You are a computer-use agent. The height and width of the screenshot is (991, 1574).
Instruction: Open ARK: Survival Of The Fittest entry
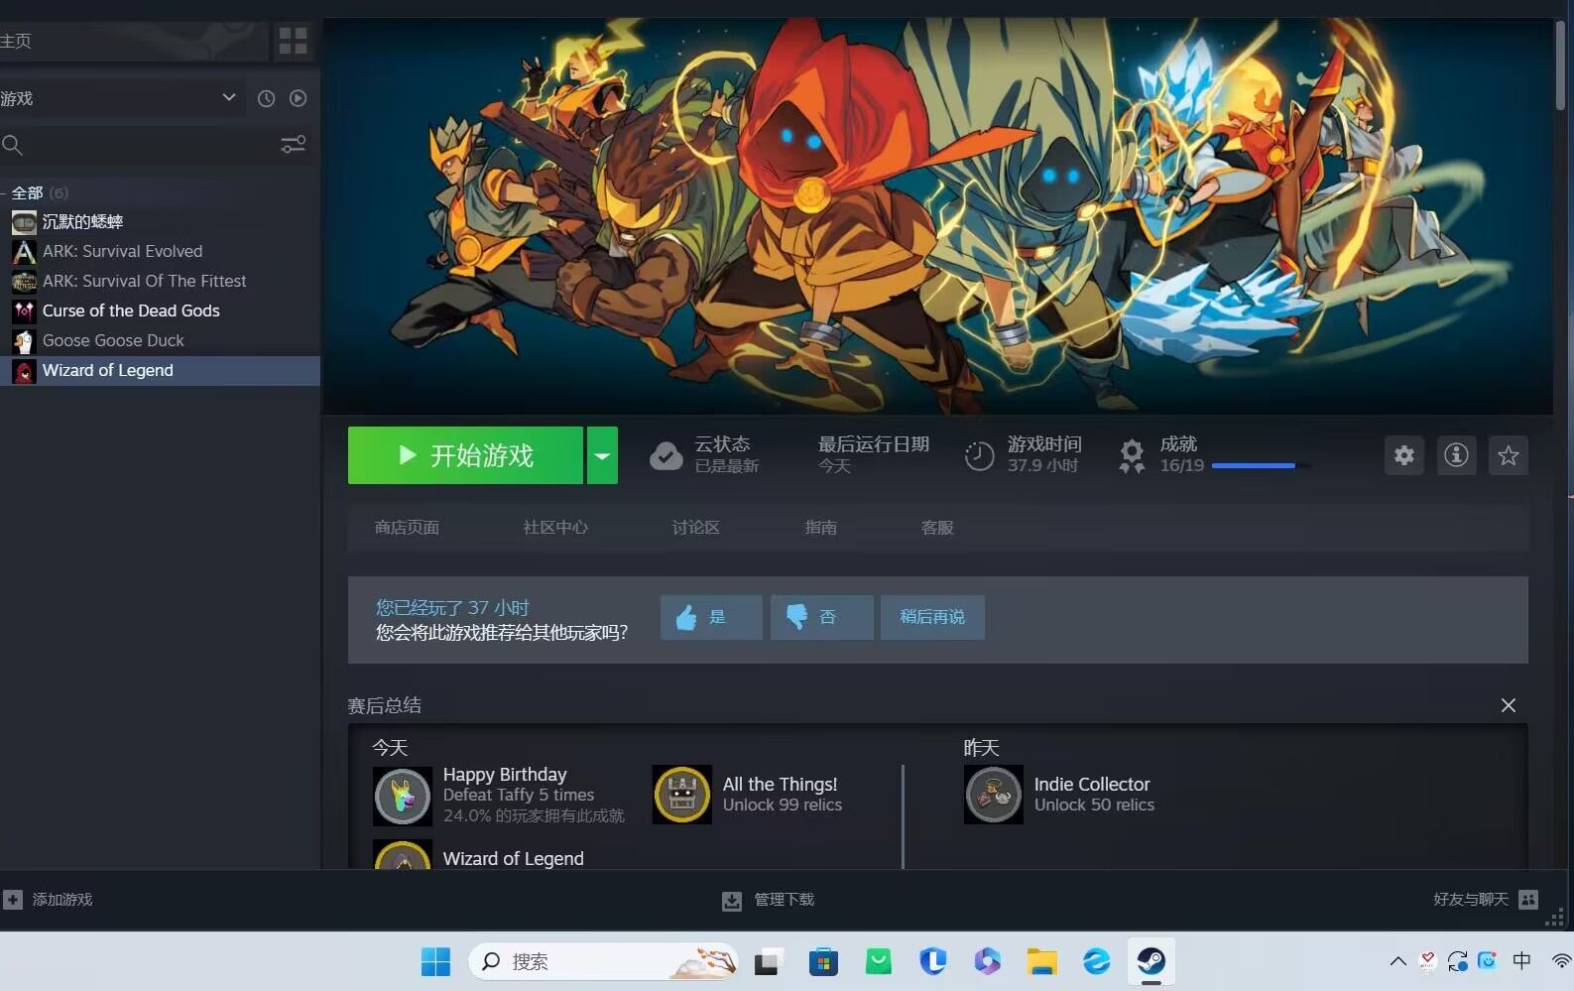[160, 281]
